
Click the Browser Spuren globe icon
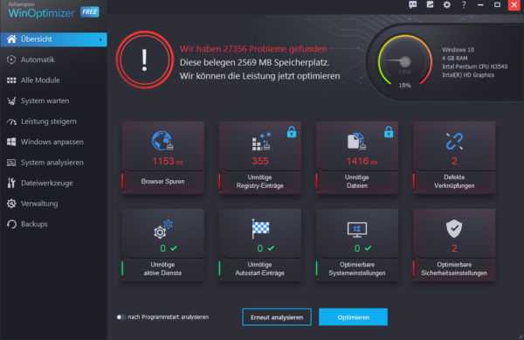click(x=162, y=141)
